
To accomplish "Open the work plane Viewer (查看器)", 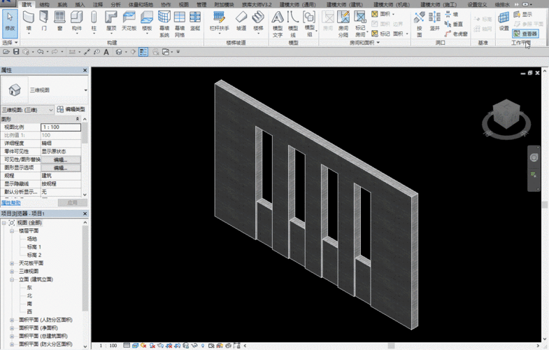I will [x=526, y=33].
